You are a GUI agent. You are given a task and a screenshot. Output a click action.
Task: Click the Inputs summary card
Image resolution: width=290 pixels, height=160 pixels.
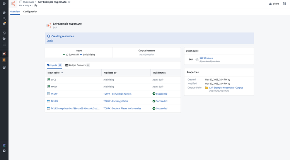(79, 53)
